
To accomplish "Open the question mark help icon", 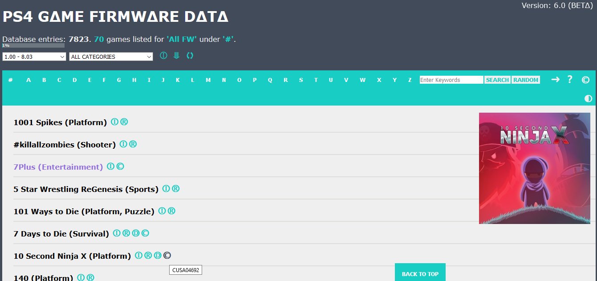I will (569, 79).
